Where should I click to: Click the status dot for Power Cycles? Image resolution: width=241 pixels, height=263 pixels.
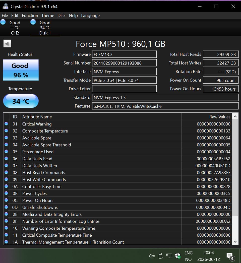6,193
